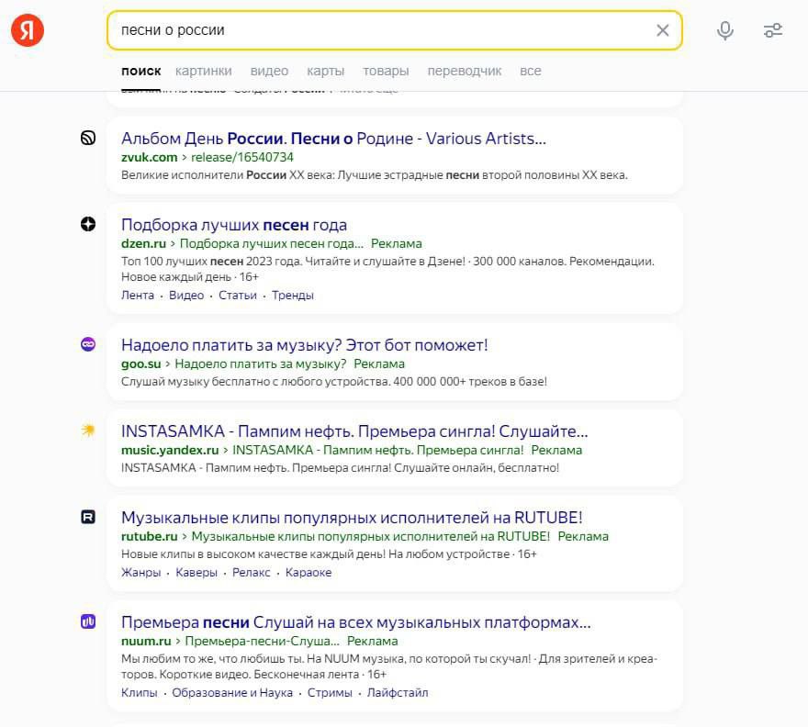Image resolution: width=808 pixels, height=727 pixels.
Task: Click the Караоке sitelink under RUTUBE
Action: tap(309, 572)
